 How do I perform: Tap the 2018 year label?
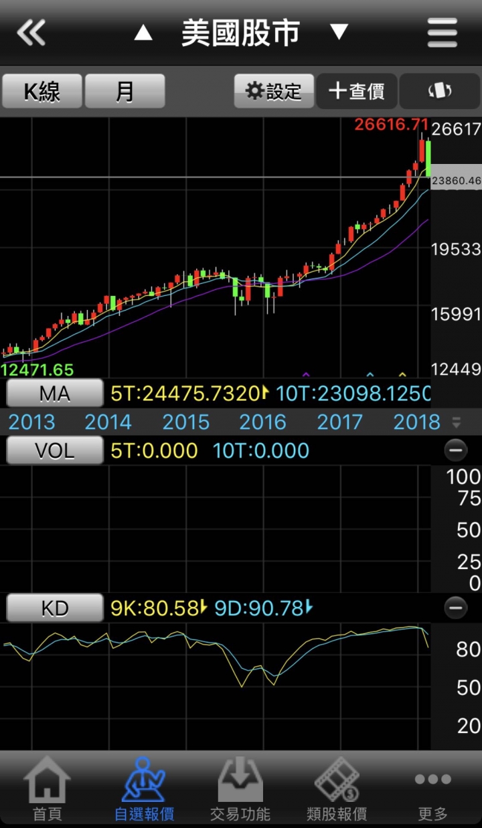click(x=417, y=422)
